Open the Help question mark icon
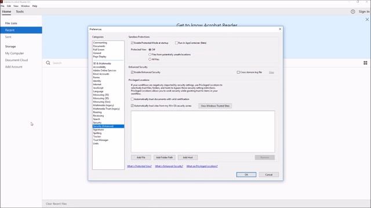 point(353,12)
